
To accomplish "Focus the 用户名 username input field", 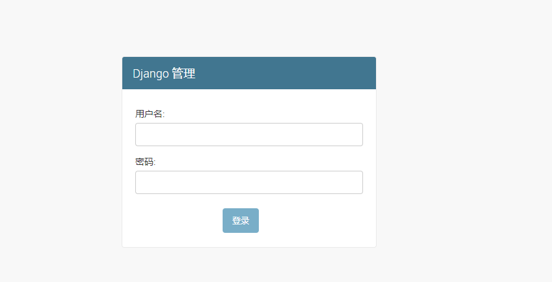I will tap(249, 135).
